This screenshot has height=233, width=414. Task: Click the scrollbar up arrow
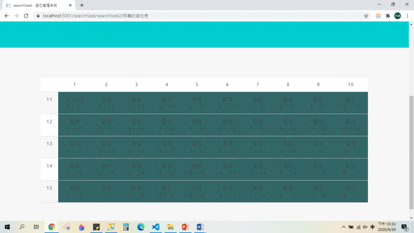tap(411, 24)
